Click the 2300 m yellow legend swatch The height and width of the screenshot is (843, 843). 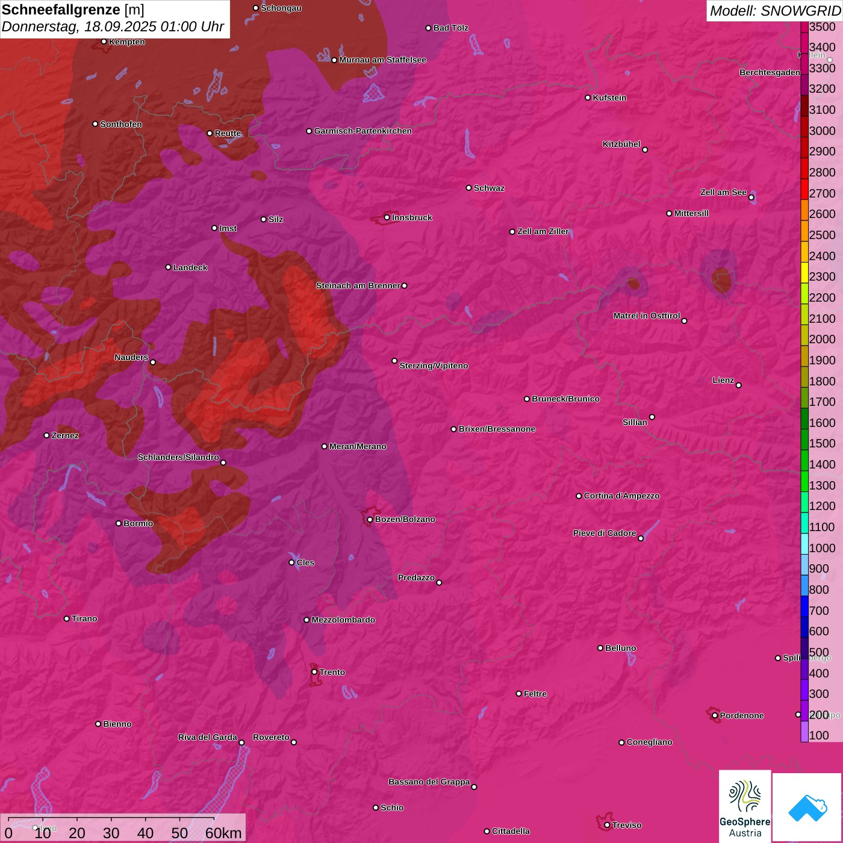click(804, 273)
